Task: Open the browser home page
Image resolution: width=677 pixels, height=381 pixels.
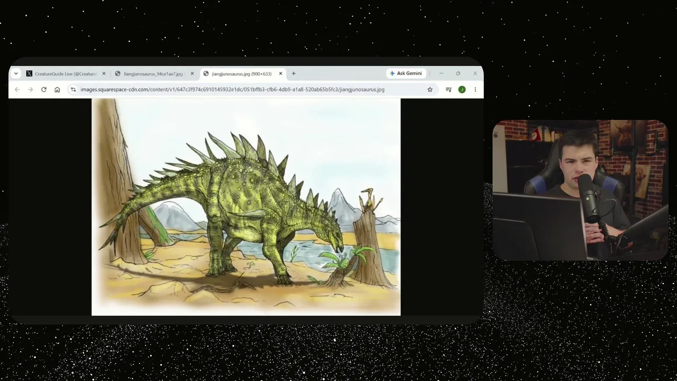Action: [57, 89]
